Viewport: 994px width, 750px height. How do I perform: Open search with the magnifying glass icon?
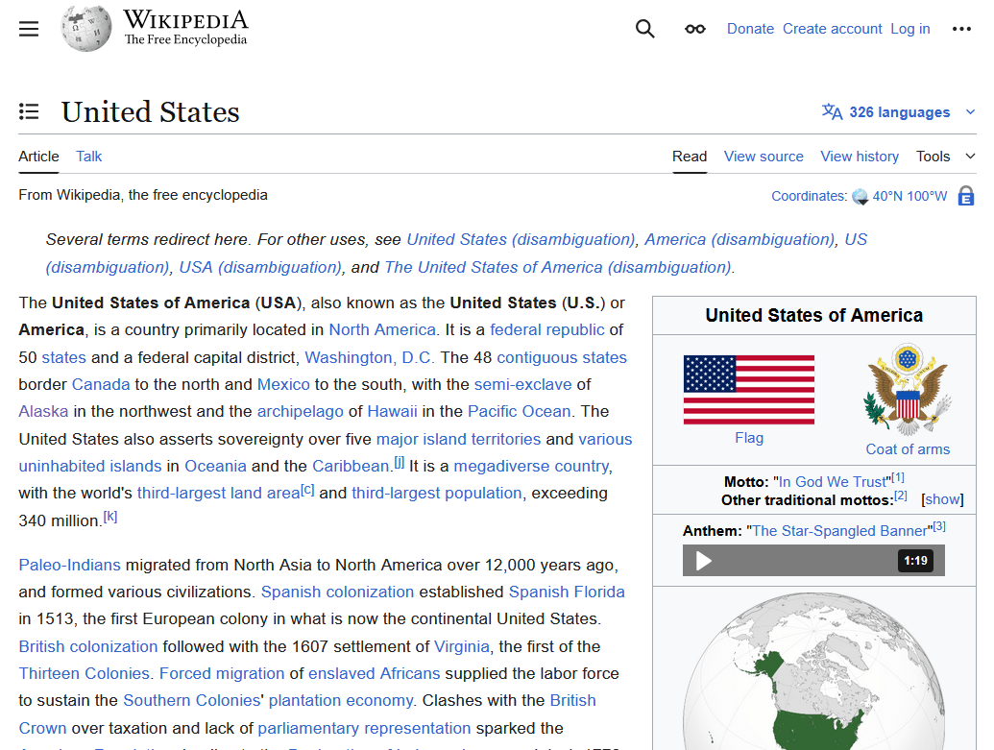pyautogui.click(x=645, y=29)
